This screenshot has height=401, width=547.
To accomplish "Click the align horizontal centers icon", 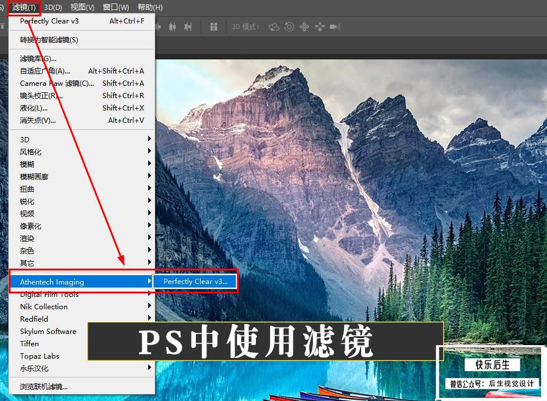I will coord(172,27).
